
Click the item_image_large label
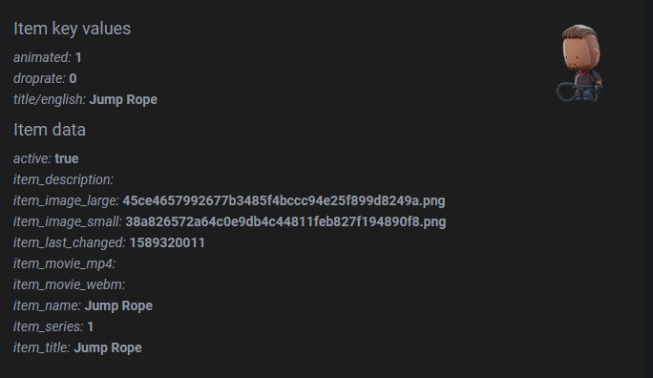66,200
